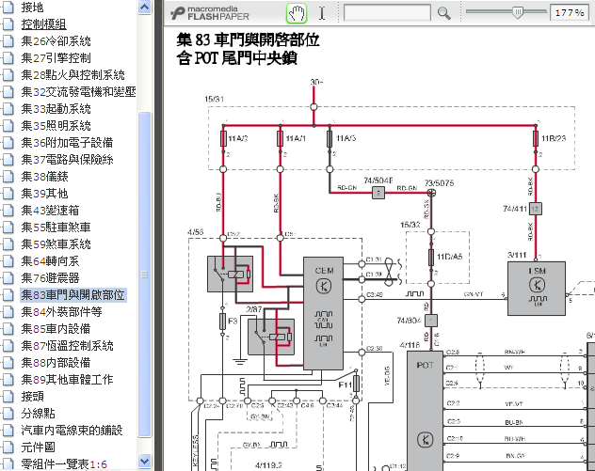This screenshot has height=471, width=595.
Task: Click the page icon beside 集76避震器
Action: [8, 278]
